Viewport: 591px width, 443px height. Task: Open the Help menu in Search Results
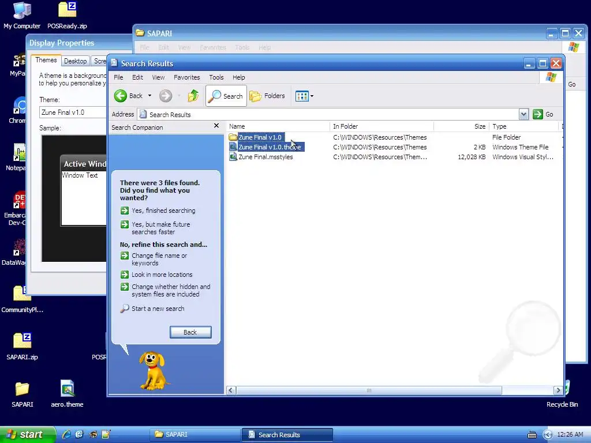(238, 77)
